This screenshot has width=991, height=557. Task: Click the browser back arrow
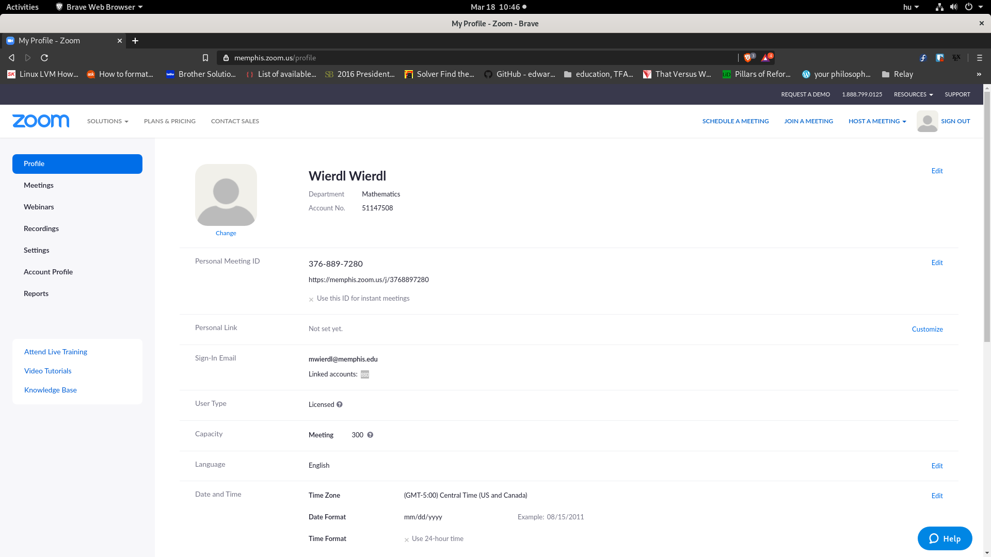tap(11, 58)
